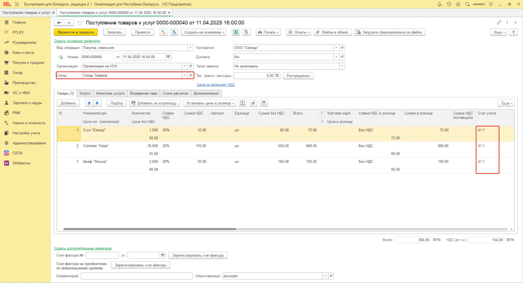Move row up with blue up arrow
The height and width of the screenshot is (283, 523).
[88, 103]
